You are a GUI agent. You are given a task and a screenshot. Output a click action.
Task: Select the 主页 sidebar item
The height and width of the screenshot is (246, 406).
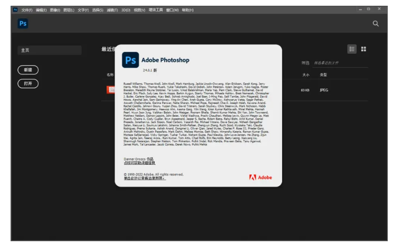(x=49, y=50)
